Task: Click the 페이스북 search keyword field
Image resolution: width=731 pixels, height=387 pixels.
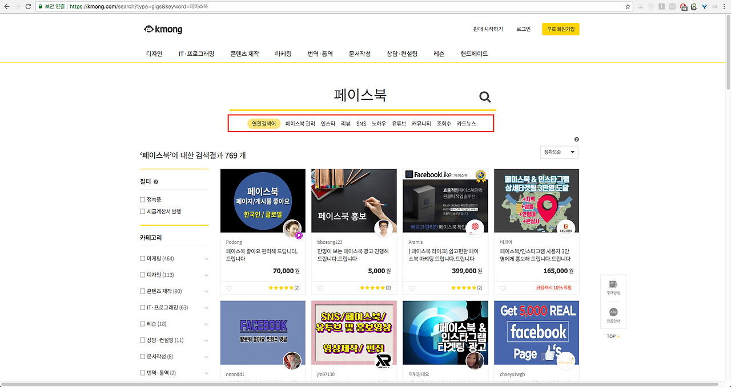Action: click(x=360, y=95)
